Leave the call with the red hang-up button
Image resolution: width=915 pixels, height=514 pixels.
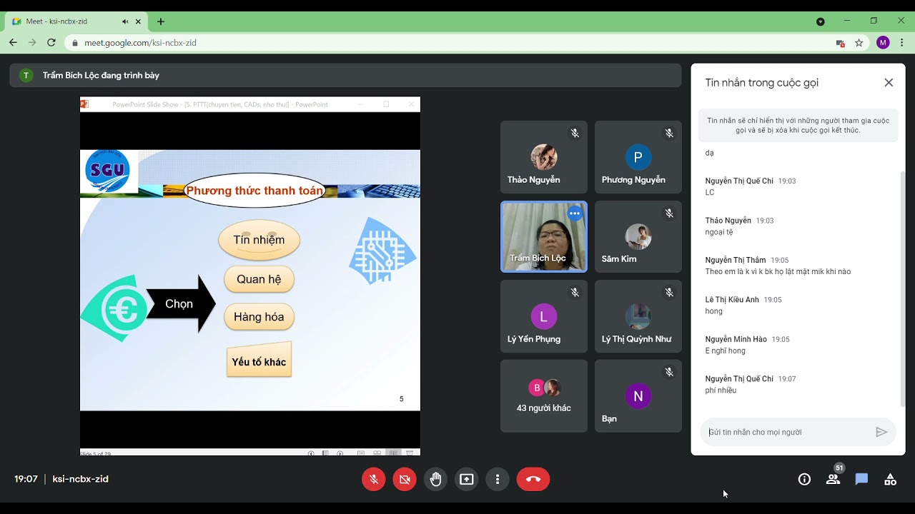pyautogui.click(x=533, y=479)
